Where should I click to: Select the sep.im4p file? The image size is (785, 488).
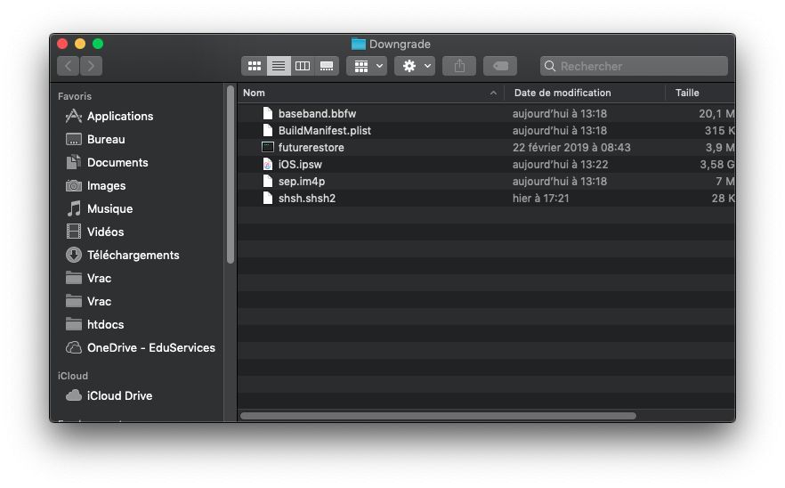coord(302,182)
